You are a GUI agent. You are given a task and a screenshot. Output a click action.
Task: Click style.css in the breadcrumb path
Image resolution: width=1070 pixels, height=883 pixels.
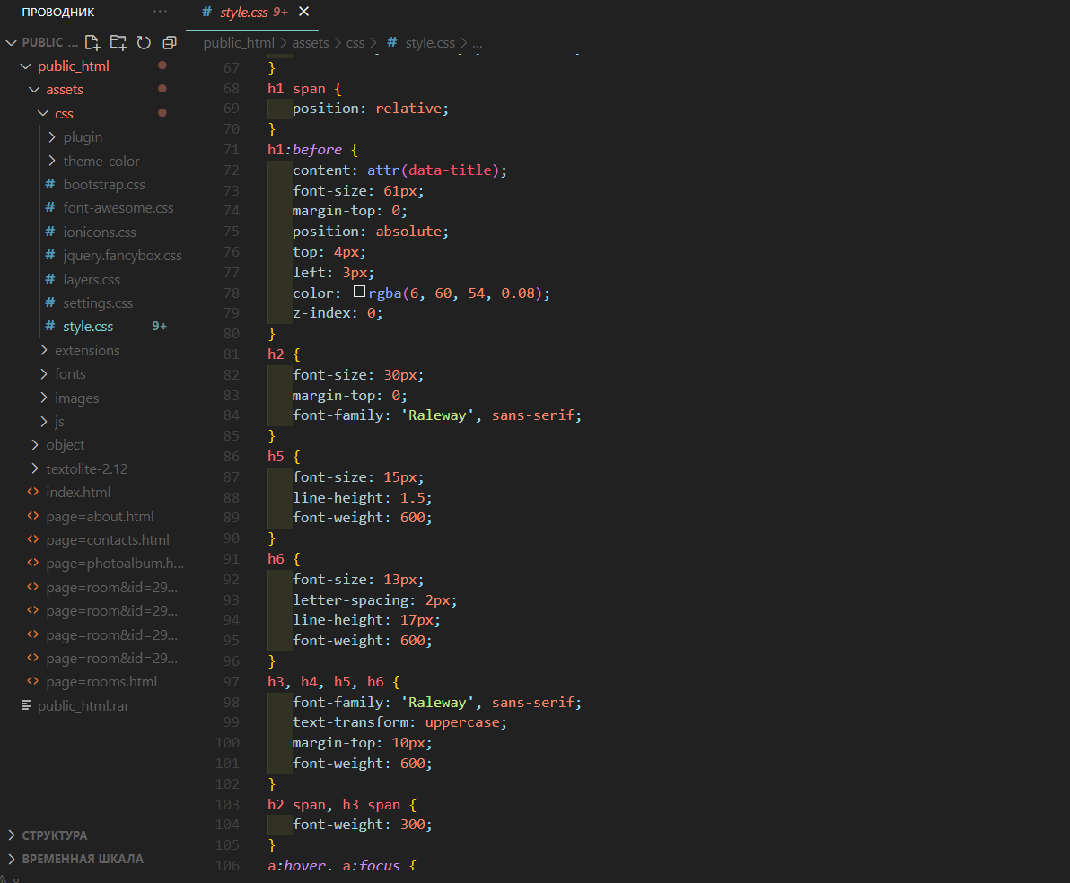click(x=430, y=42)
